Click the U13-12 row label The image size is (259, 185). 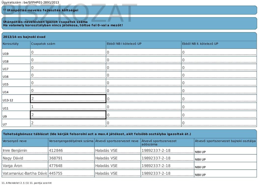click(x=8, y=100)
